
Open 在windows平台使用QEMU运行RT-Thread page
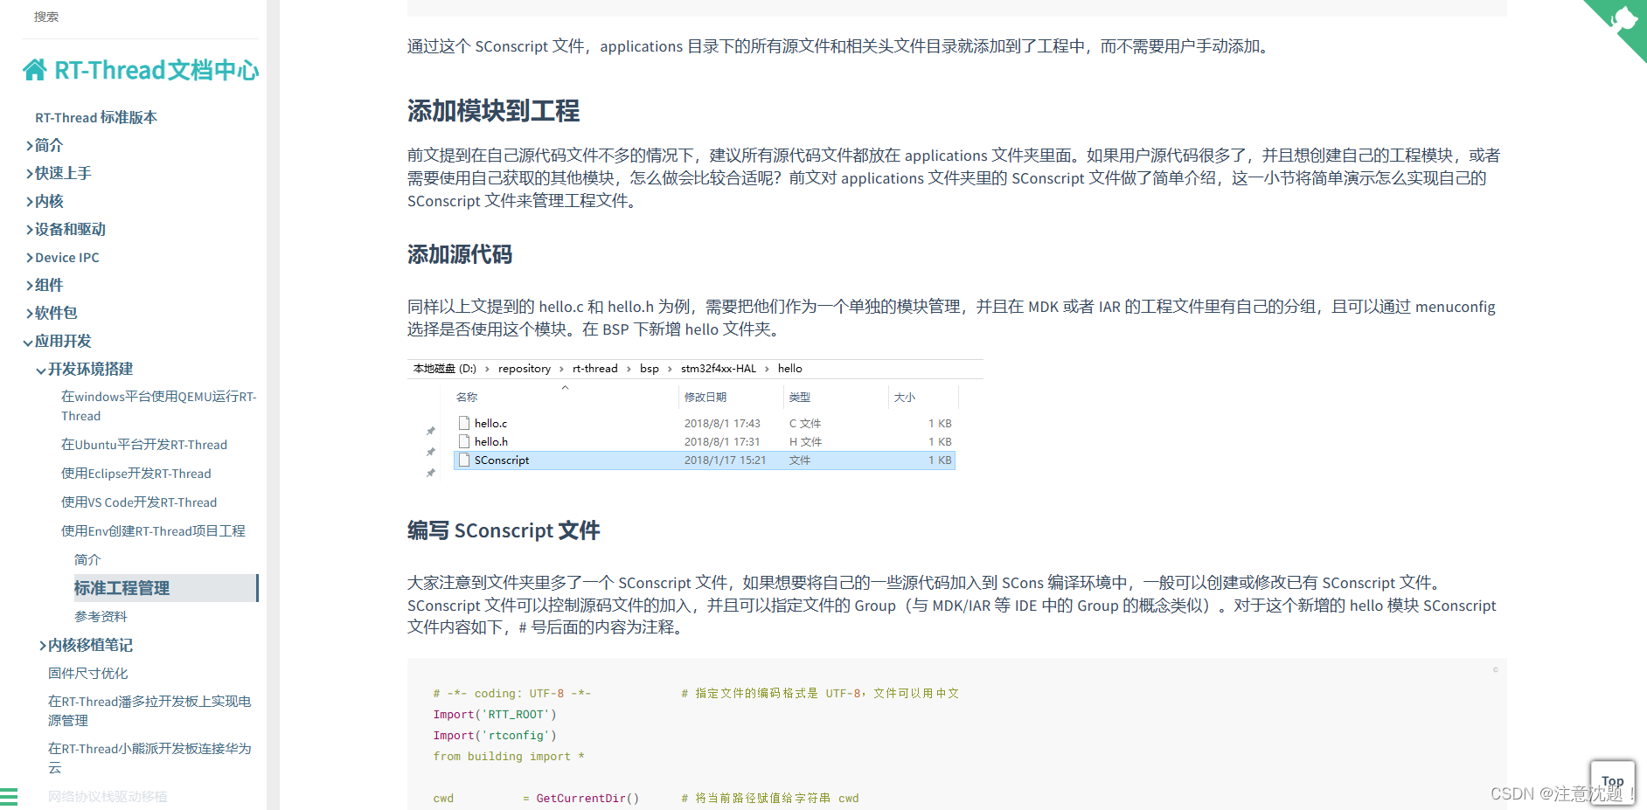[159, 406]
